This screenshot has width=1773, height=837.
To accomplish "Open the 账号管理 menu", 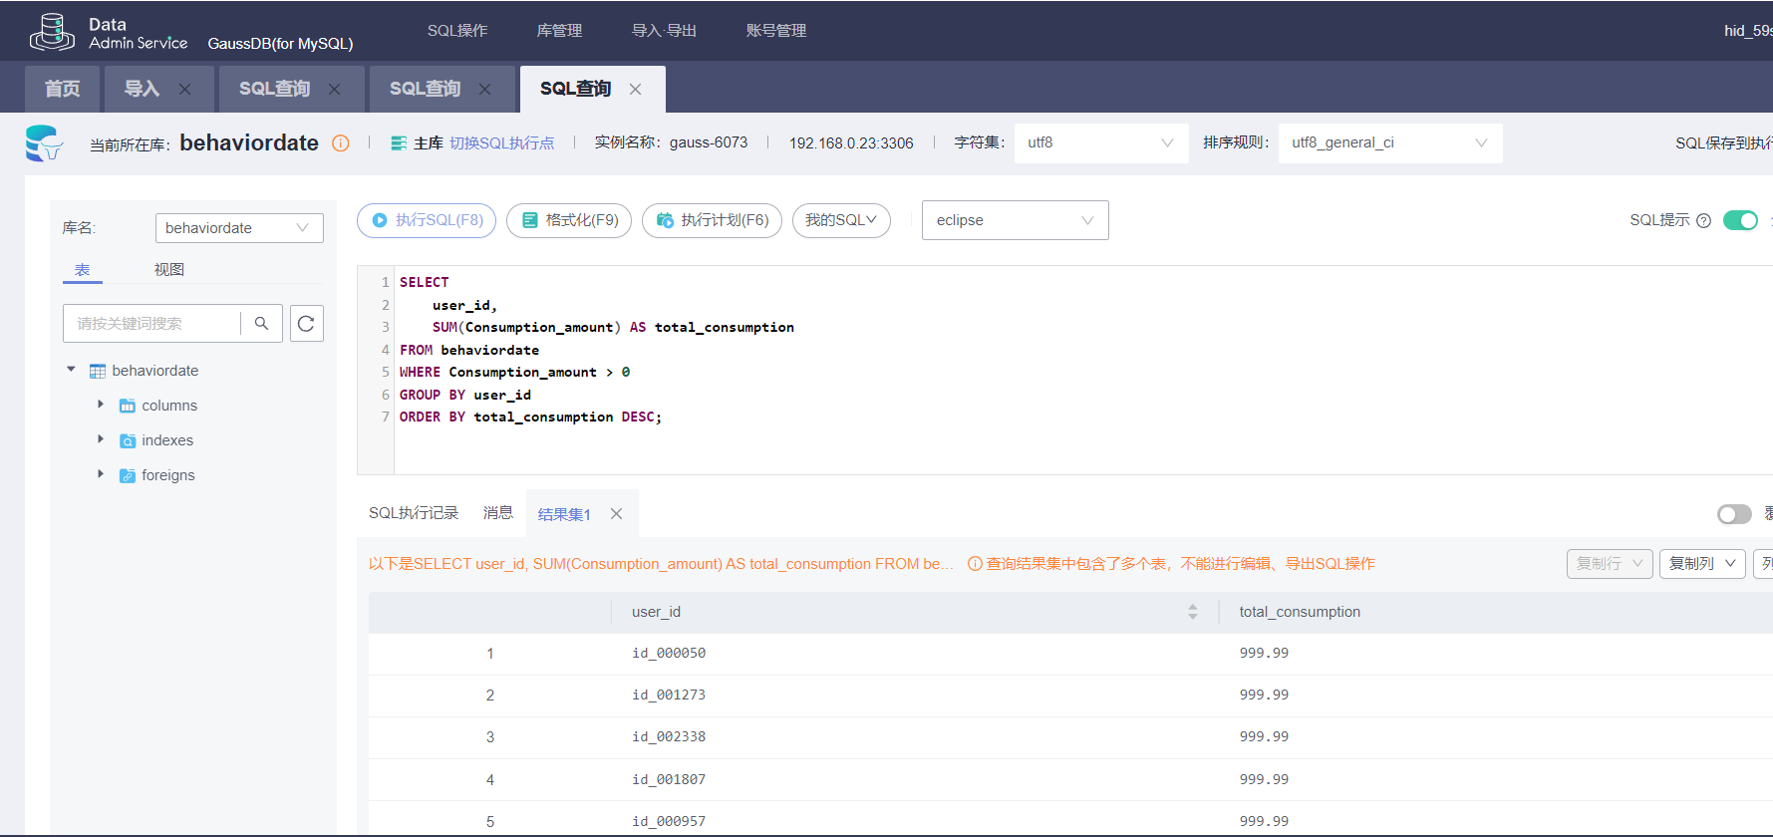I will (776, 31).
